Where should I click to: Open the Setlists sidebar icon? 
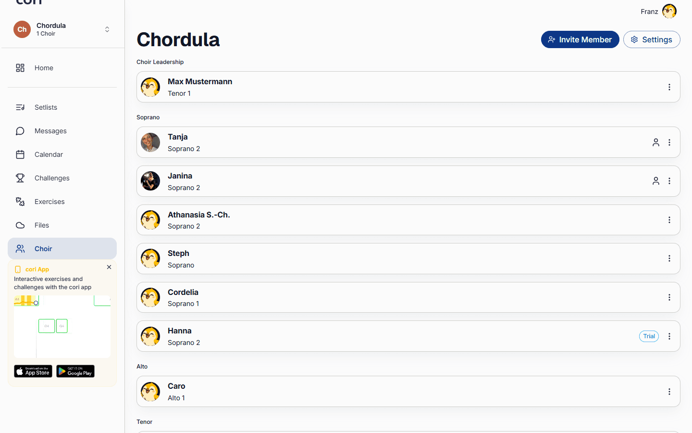[x=20, y=107]
